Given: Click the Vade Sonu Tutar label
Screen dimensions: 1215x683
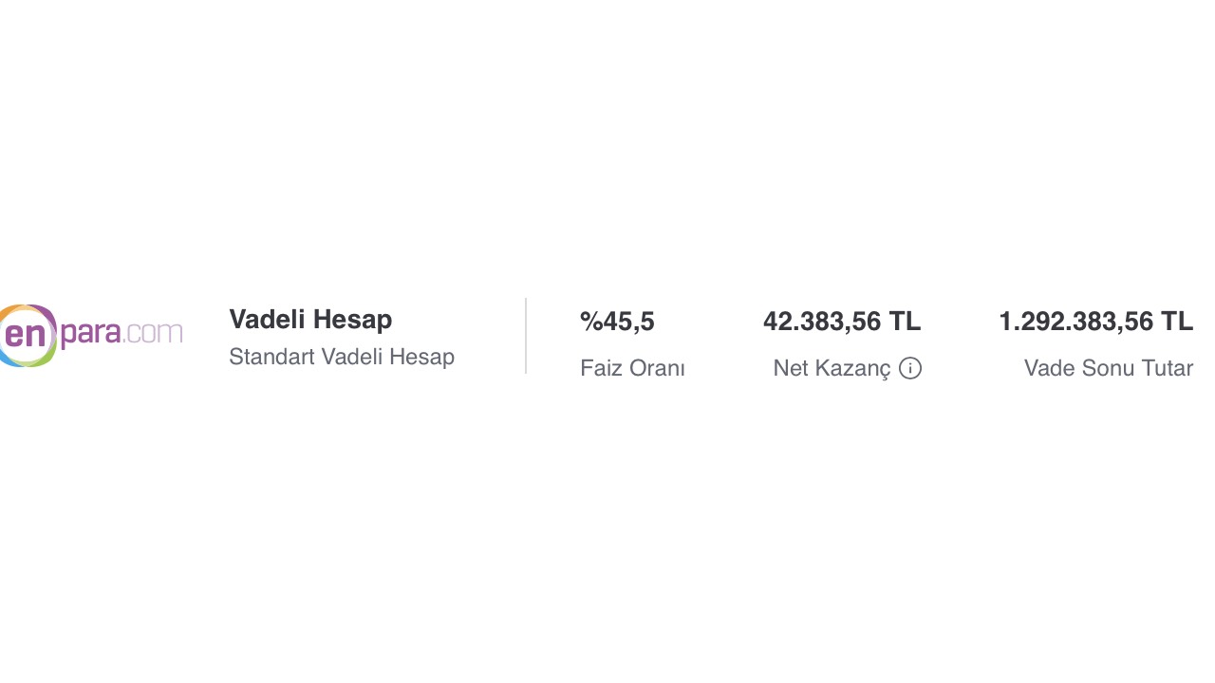Looking at the screenshot, I should [1109, 368].
